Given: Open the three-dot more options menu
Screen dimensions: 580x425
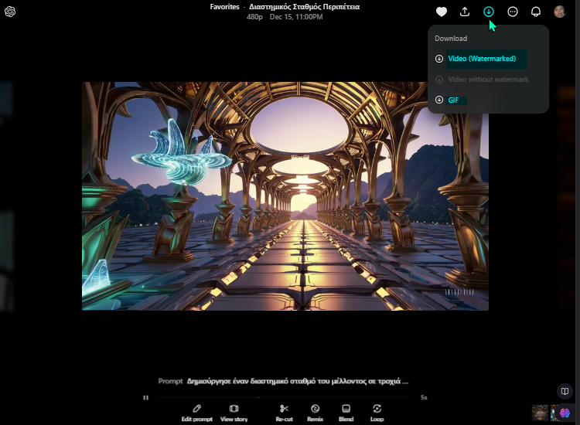Looking at the screenshot, I should click(x=513, y=12).
